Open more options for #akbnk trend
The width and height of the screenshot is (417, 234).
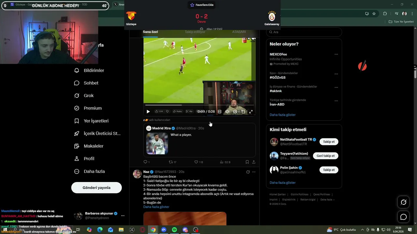pos(336,87)
